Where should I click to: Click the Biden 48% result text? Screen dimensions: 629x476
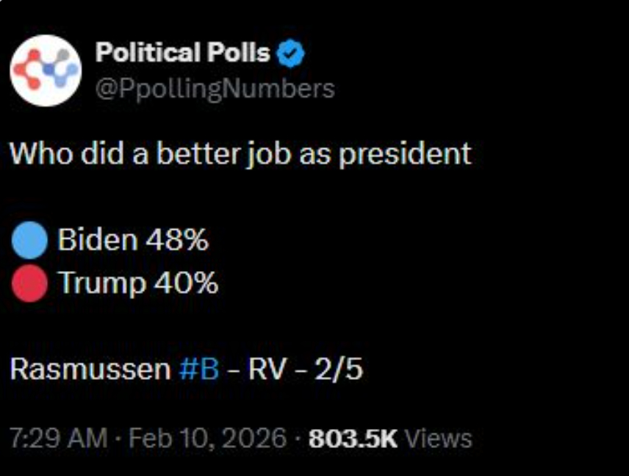133,240
